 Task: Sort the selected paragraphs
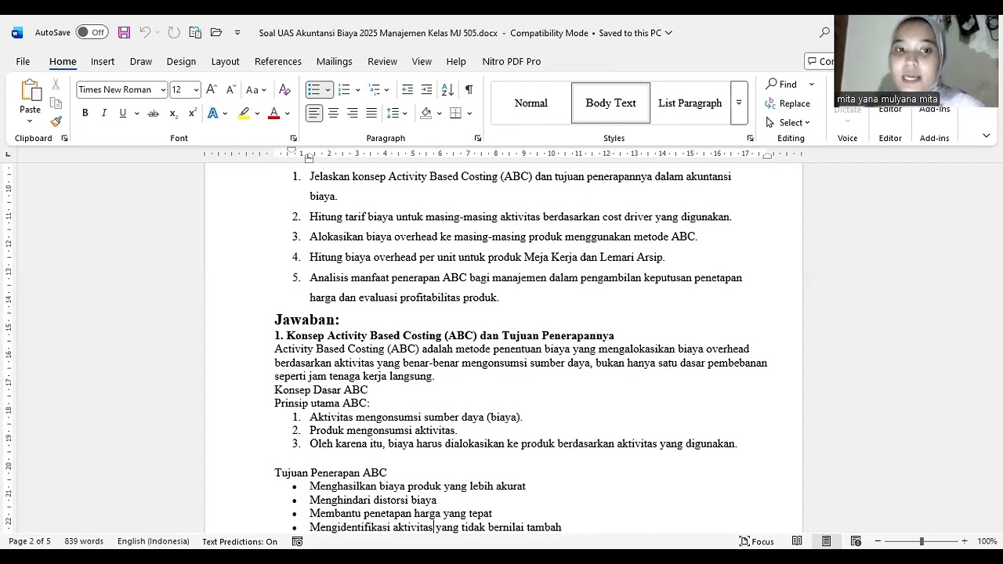pos(447,90)
